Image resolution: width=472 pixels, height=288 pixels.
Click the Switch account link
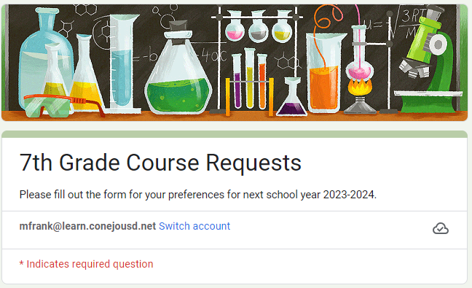(194, 226)
